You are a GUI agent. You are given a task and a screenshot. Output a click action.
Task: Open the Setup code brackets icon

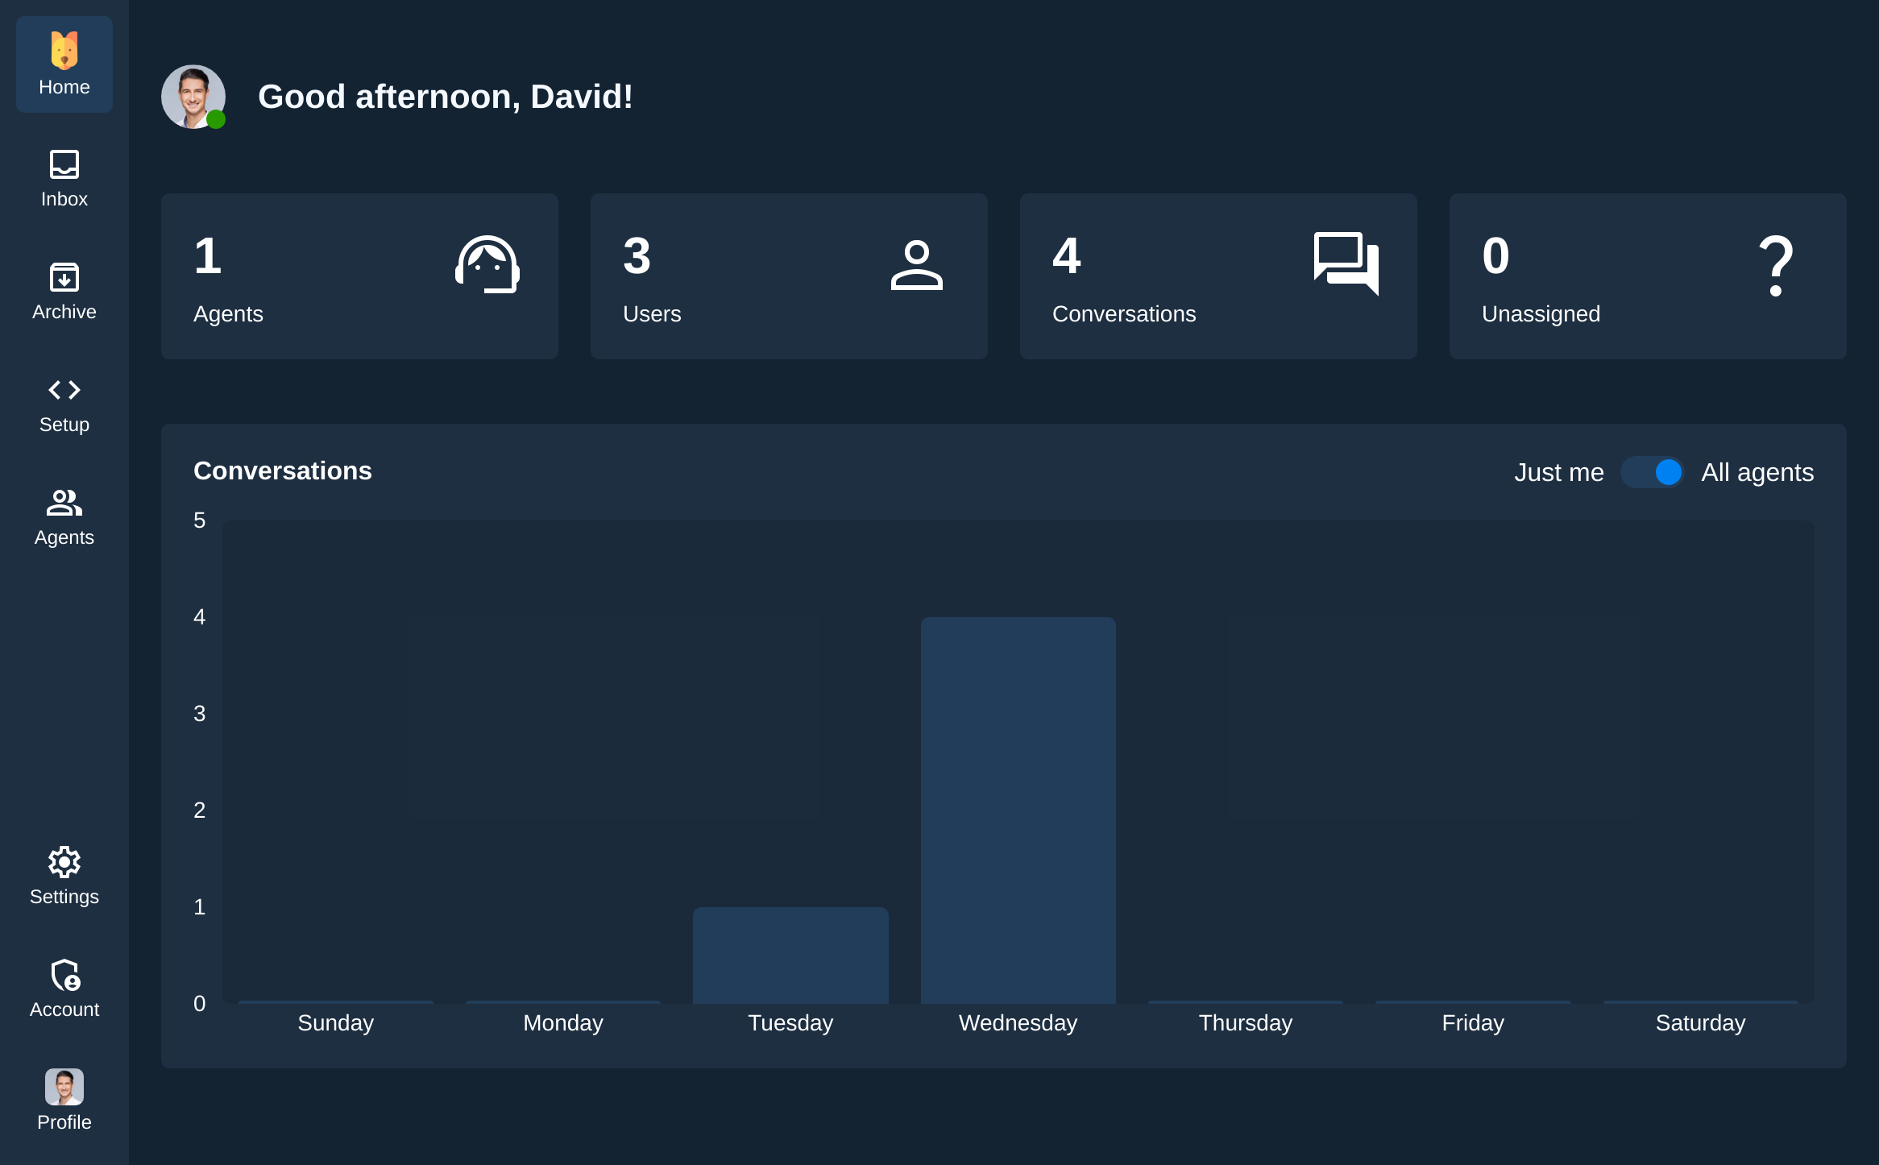coord(64,390)
